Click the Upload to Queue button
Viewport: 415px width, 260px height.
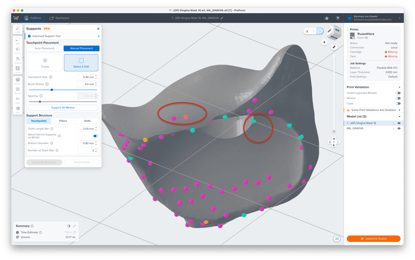(x=374, y=238)
